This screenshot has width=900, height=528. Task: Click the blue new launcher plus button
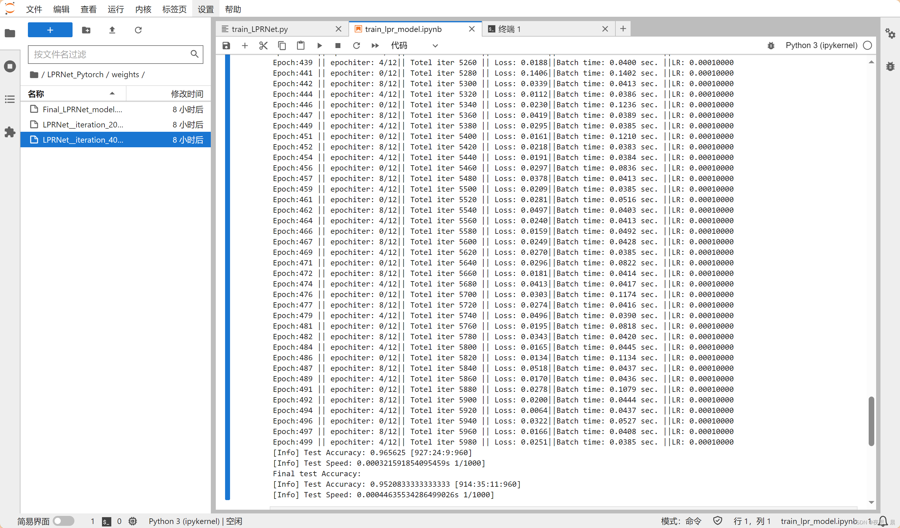50,30
